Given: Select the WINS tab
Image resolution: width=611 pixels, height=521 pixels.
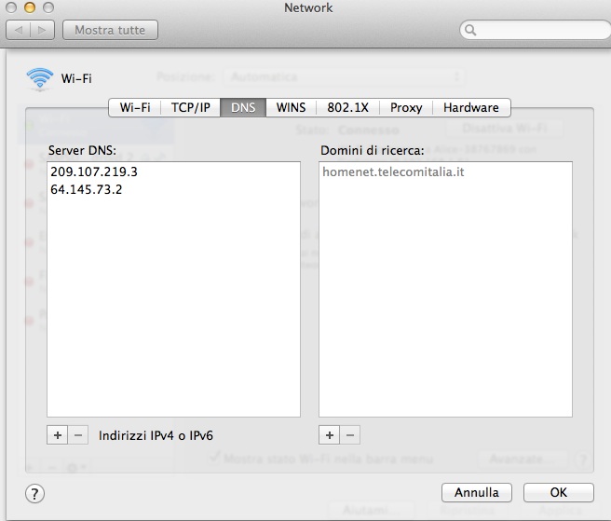Looking at the screenshot, I should [291, 107].
